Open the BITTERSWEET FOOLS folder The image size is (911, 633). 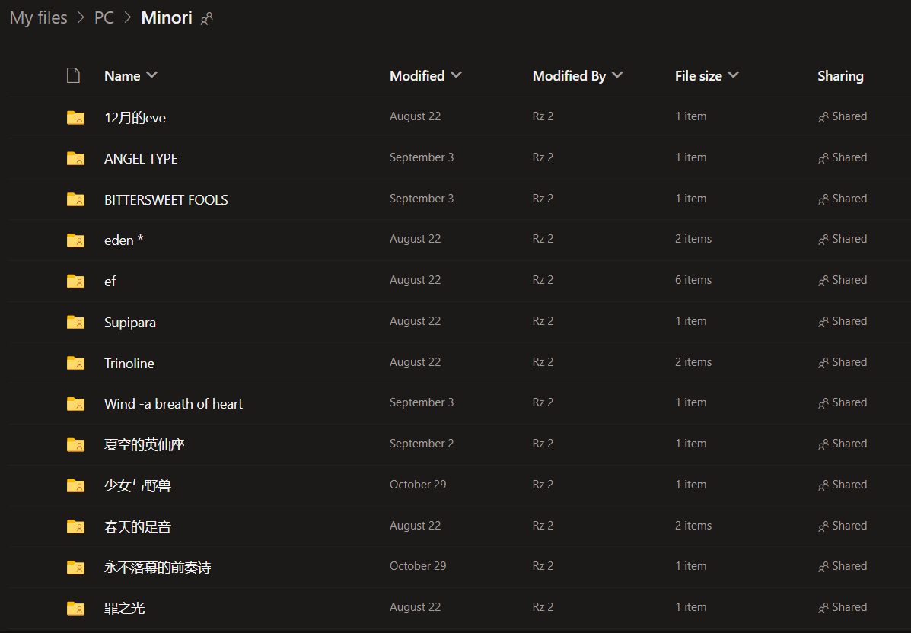click(166, 200)
